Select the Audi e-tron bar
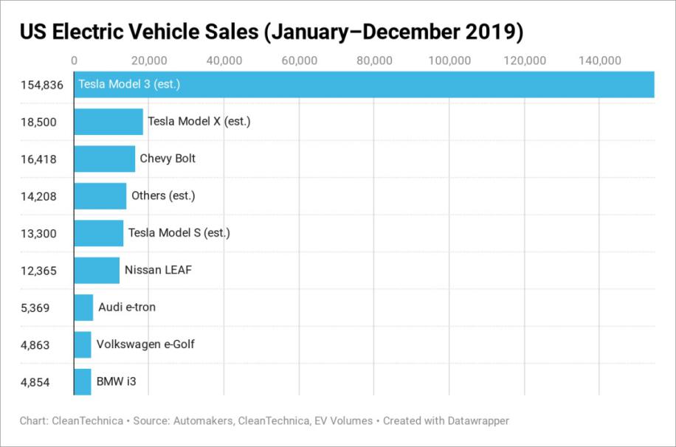The width and height of the screenshot is (676, 447). click(x=83, y=308)
